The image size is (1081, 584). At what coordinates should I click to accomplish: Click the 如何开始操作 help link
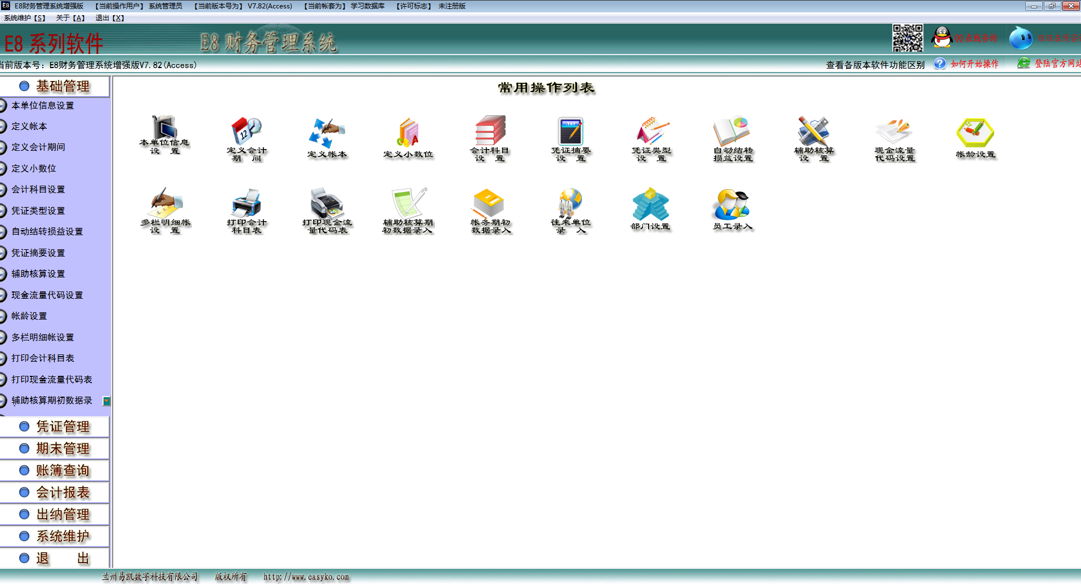pos(974,64)
